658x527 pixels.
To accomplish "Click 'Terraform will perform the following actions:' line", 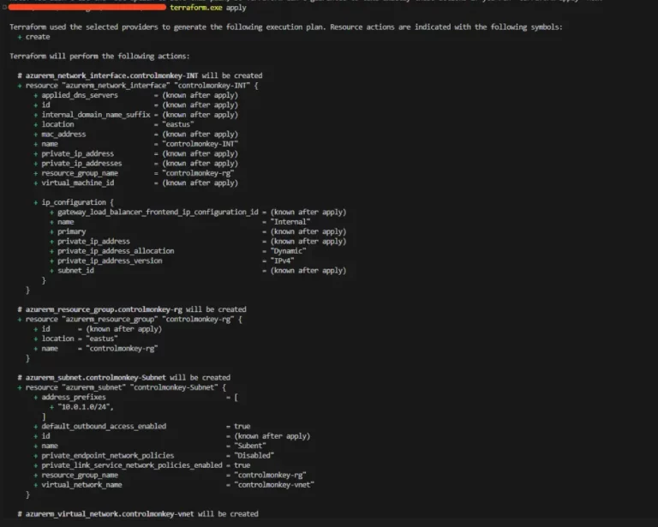I will [x=99, y=57].
